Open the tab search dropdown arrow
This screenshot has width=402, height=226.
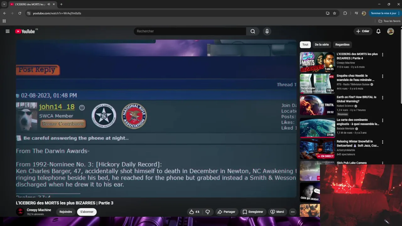tap(4, 4)
